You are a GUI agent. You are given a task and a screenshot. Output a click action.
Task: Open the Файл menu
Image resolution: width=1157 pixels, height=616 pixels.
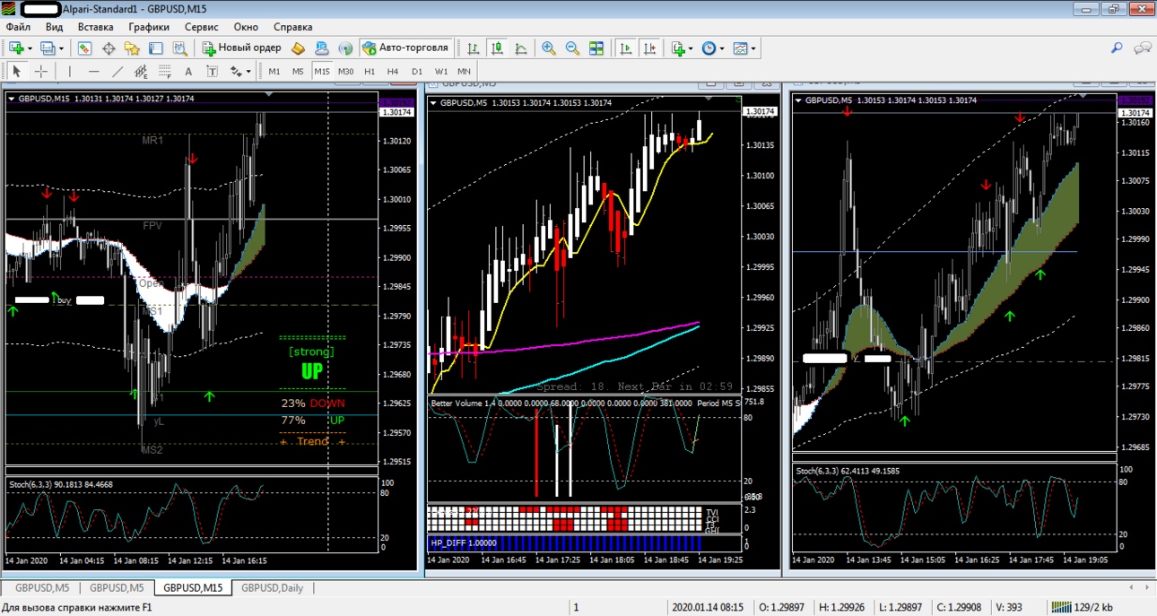18,27
